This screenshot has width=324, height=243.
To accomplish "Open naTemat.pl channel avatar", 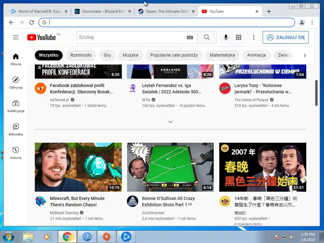I will click(x=40, y=88).
